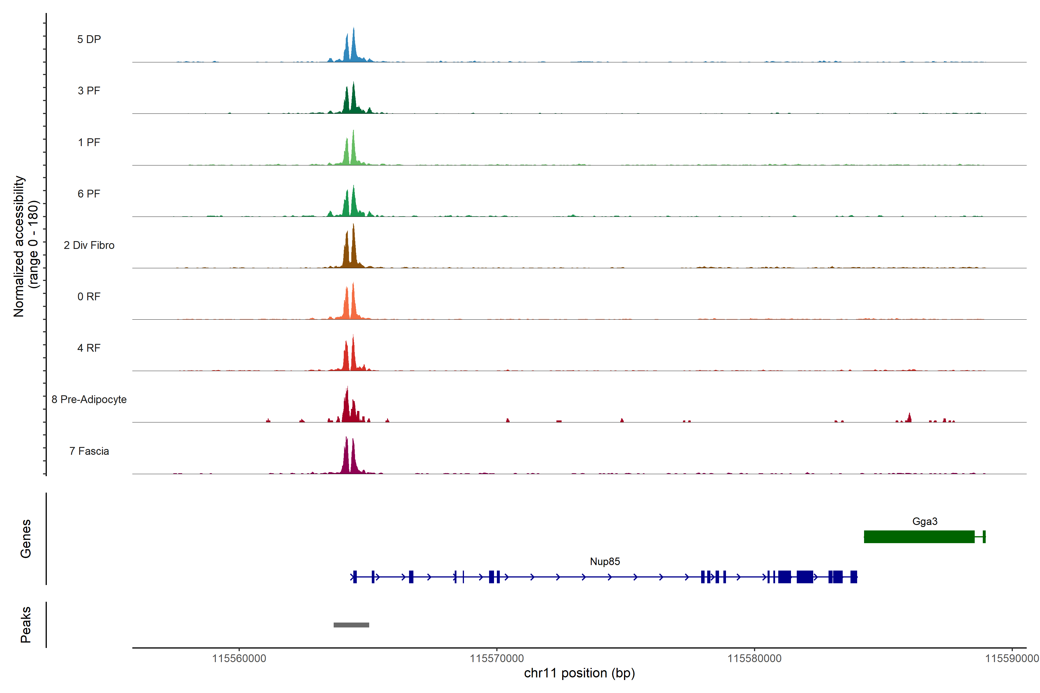Click the 5 DP track label
Viewport: 1040px width, 693px height.
[x=89, y=39]
